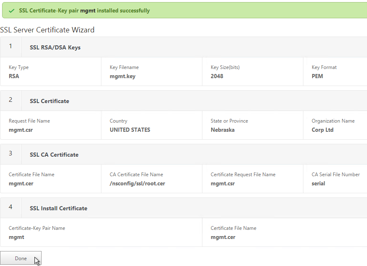Select step number 1 badge

click(10, 47)
